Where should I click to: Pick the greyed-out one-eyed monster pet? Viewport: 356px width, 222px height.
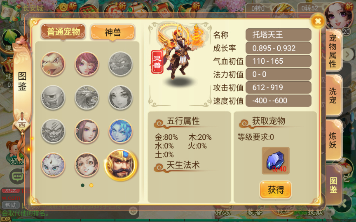pos(53,97)
